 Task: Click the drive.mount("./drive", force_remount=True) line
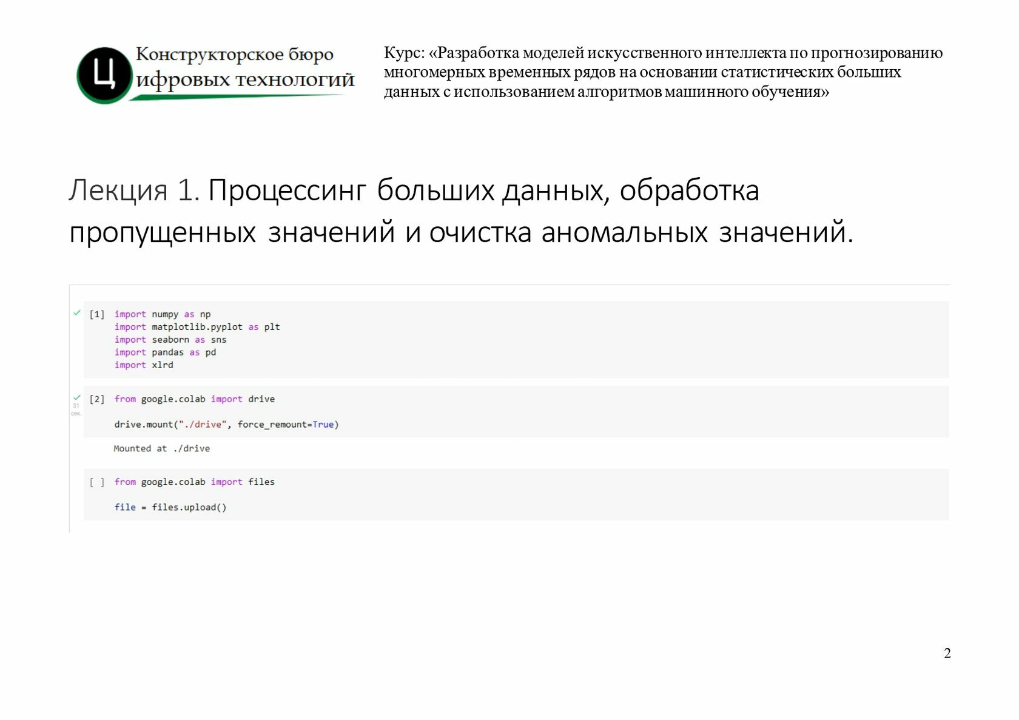click(227, 425)
